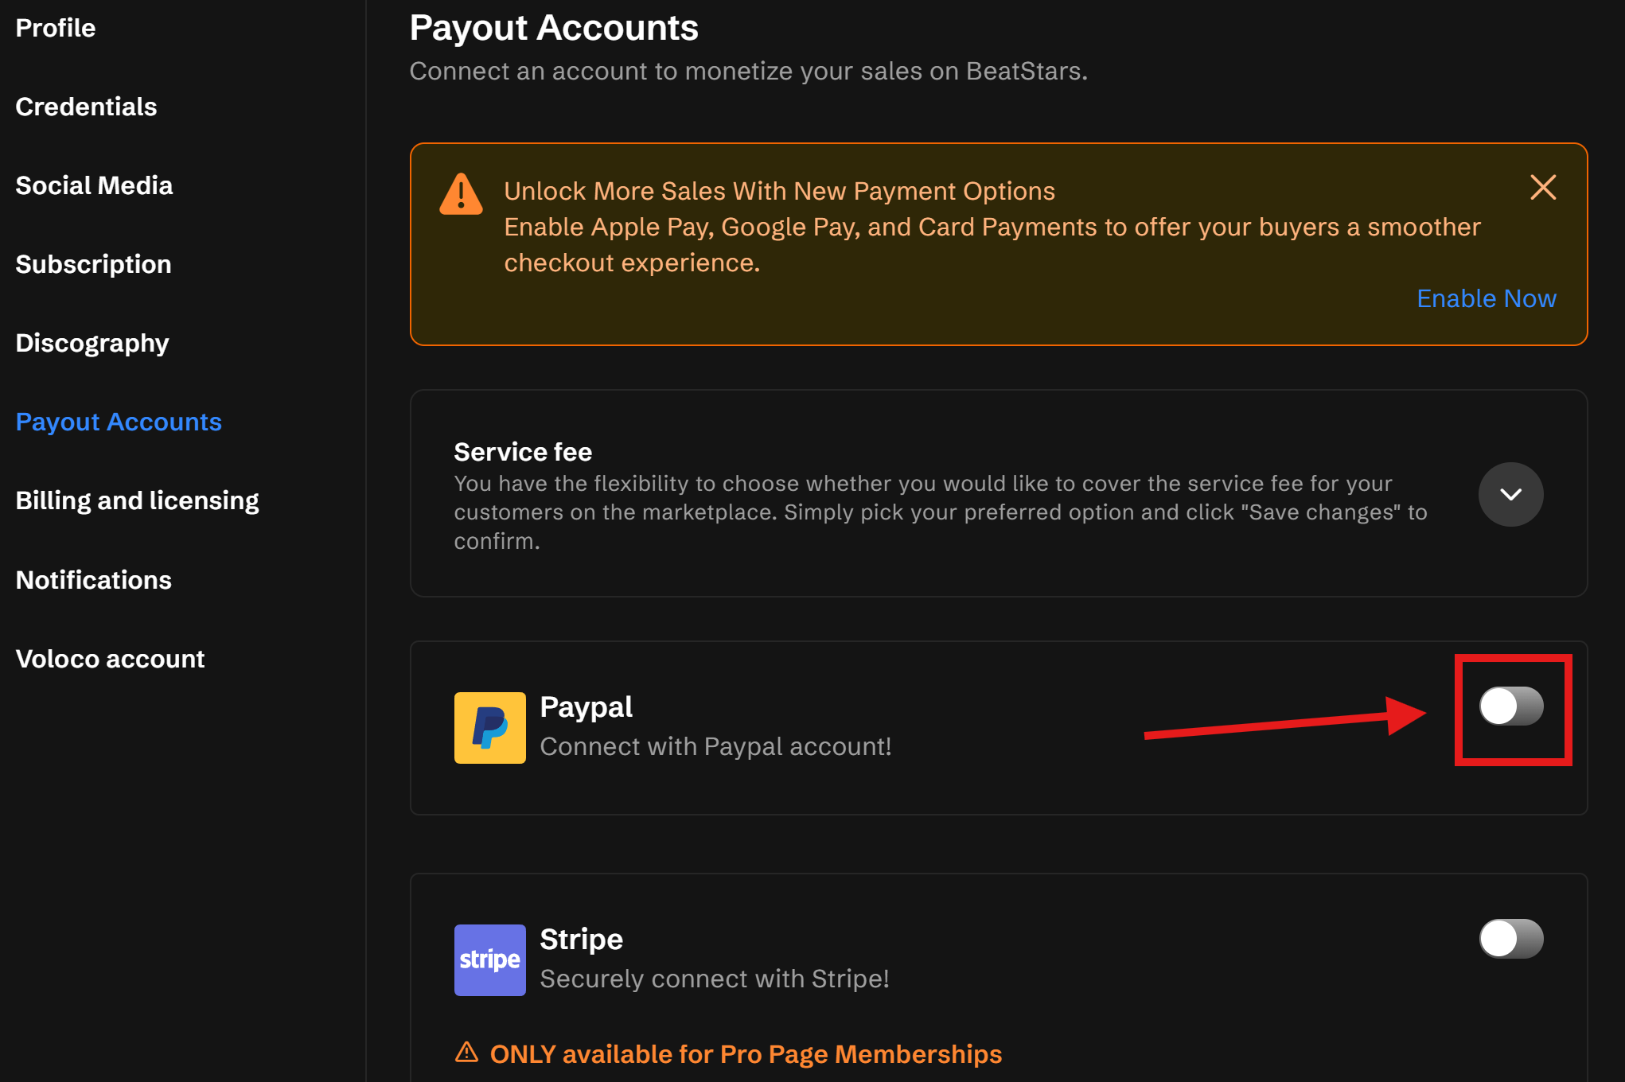Go to Notifications settings
This screenshot has width=1625, height=1082.
[x=93, y=580]
